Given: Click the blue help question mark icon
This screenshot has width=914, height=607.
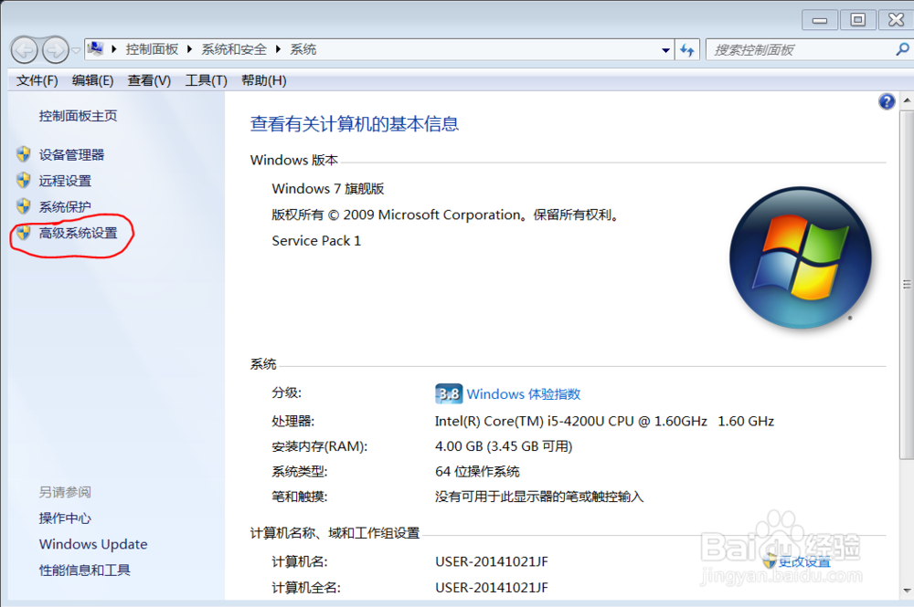Looking at the screenshot, I should (887, 102).
